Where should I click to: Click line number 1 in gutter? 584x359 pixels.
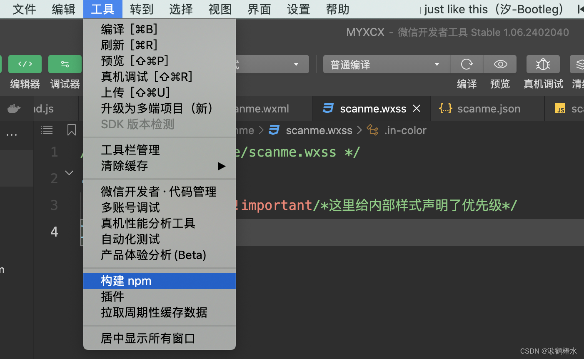pyautogui.click(x=54, y=152)
